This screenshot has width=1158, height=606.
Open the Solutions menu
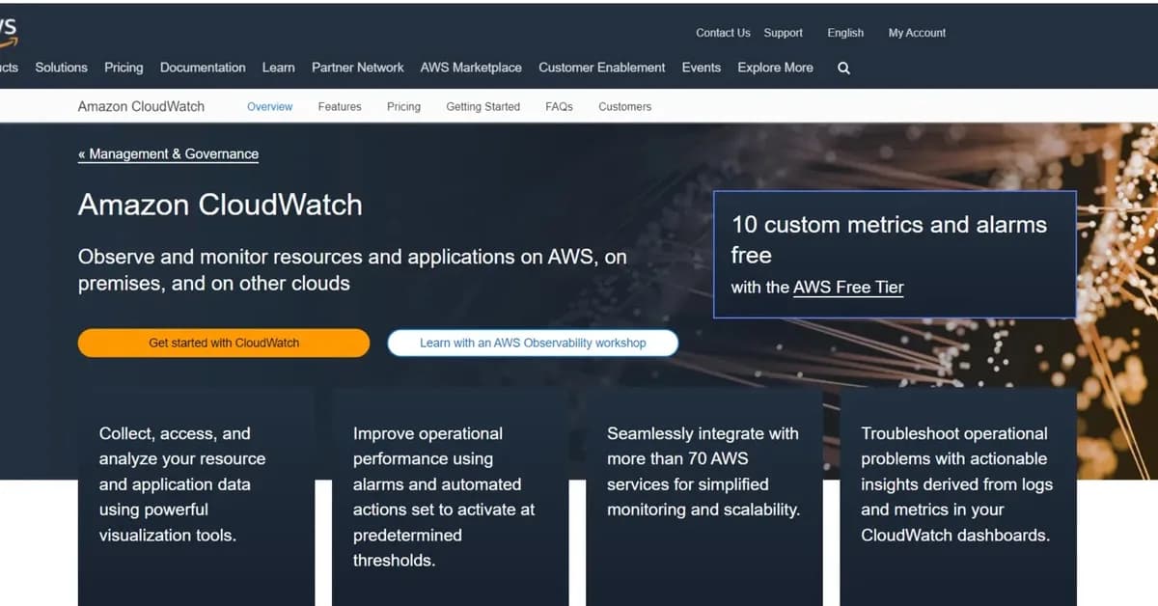[61, 68]
